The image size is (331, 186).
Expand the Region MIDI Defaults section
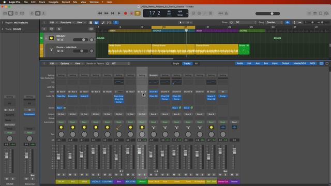pyautogui.click(x=3, y=23)
